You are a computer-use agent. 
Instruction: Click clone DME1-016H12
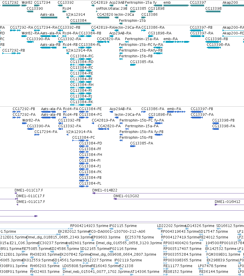coord(229,205)
